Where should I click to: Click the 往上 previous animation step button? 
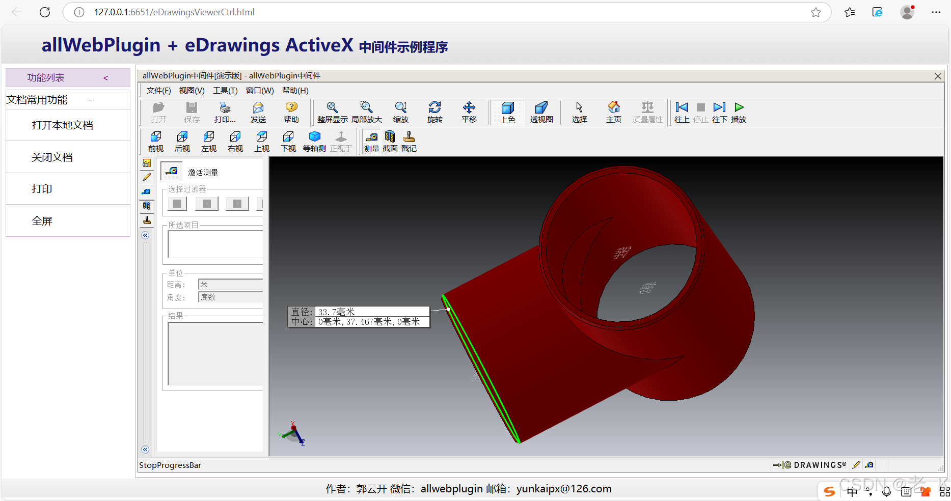click(682, 112)
